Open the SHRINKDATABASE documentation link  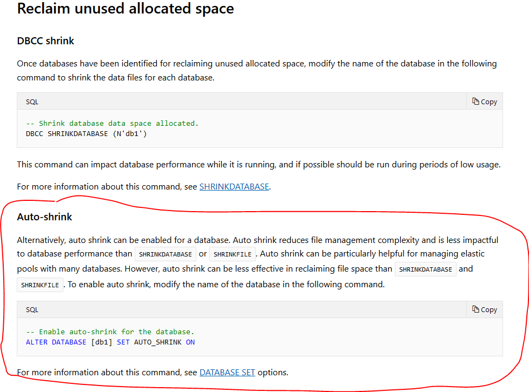point(234,187)
